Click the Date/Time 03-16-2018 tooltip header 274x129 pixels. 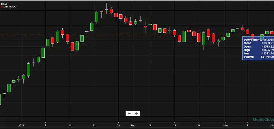(258, 40)
